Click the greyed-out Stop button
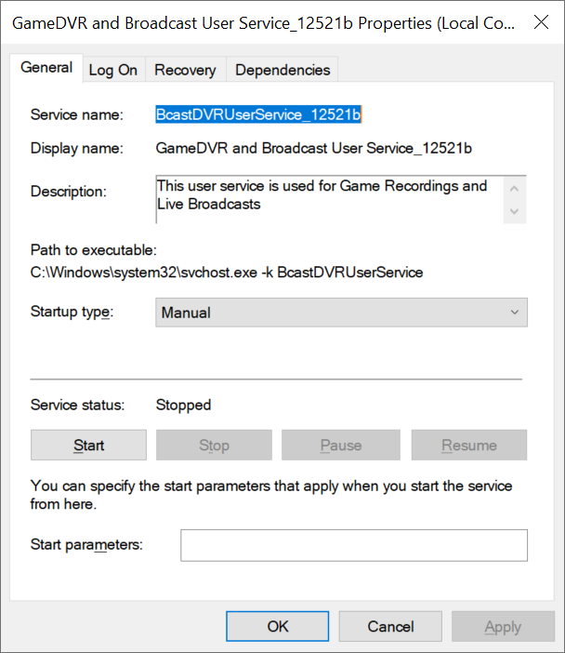This screenshot has width=565, height=653. pos(214,446)
